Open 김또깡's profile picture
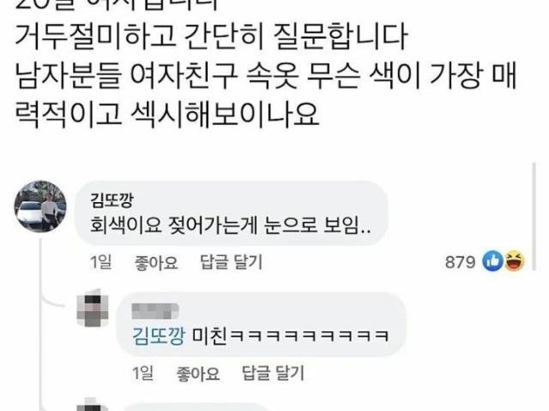This screenshot has width=549, height=411. pos(40,206)
